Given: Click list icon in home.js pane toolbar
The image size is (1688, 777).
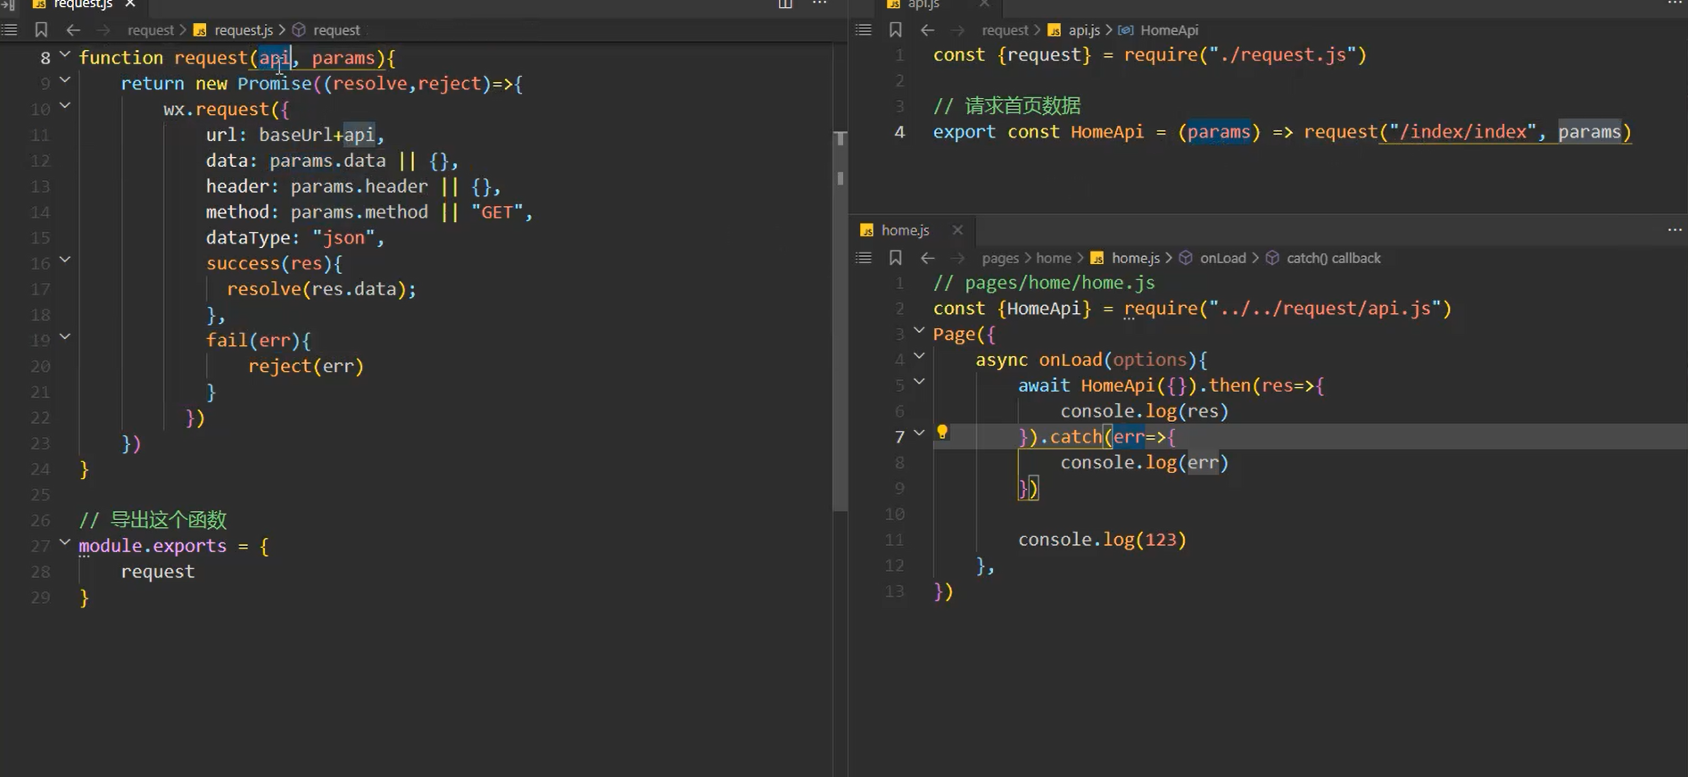Looking at the screenshot, I should point(864,258).
